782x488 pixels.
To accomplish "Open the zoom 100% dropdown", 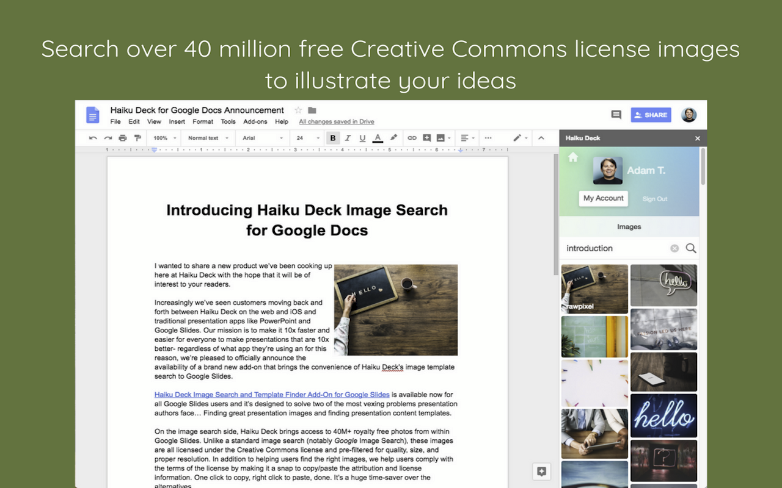I will tap(164, 138).
